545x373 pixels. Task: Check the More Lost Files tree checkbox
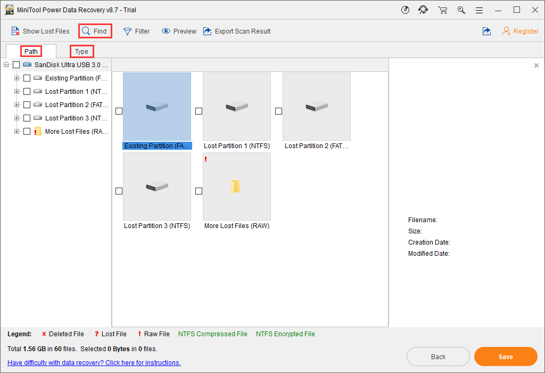[x=27, y=132]
